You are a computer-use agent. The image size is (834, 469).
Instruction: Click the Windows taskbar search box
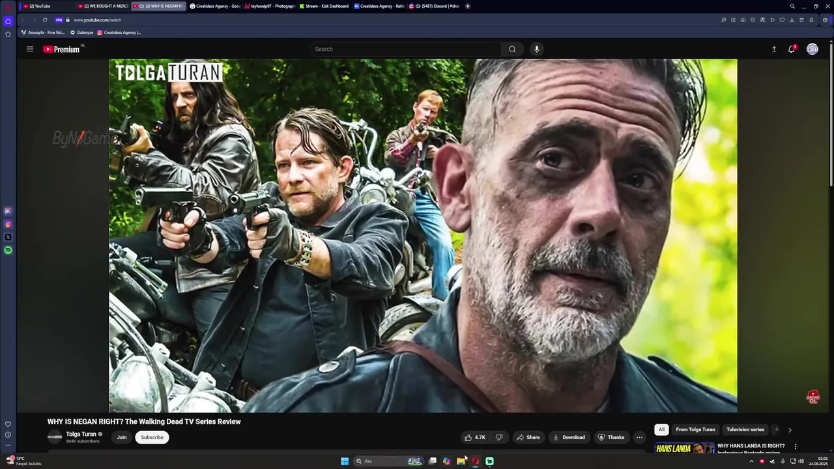[389, 461]
